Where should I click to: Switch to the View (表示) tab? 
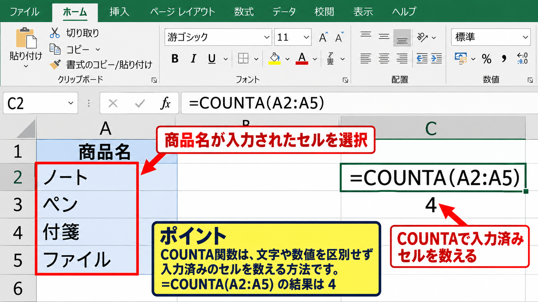coord(363,12)
